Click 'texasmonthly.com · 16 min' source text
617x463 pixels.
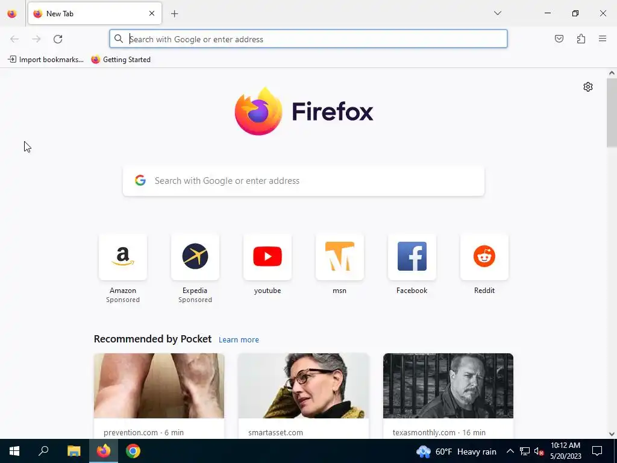pyautogui.click(x=439, y=433)
